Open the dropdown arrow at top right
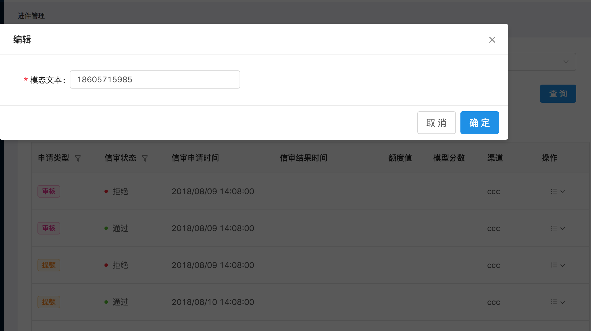The height and width of the screenshot is (331, 591). [x=566, y=62]
